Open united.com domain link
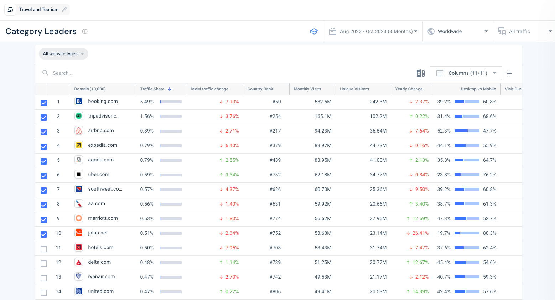Viewport: 555px width, 300px height. [101, 291]
